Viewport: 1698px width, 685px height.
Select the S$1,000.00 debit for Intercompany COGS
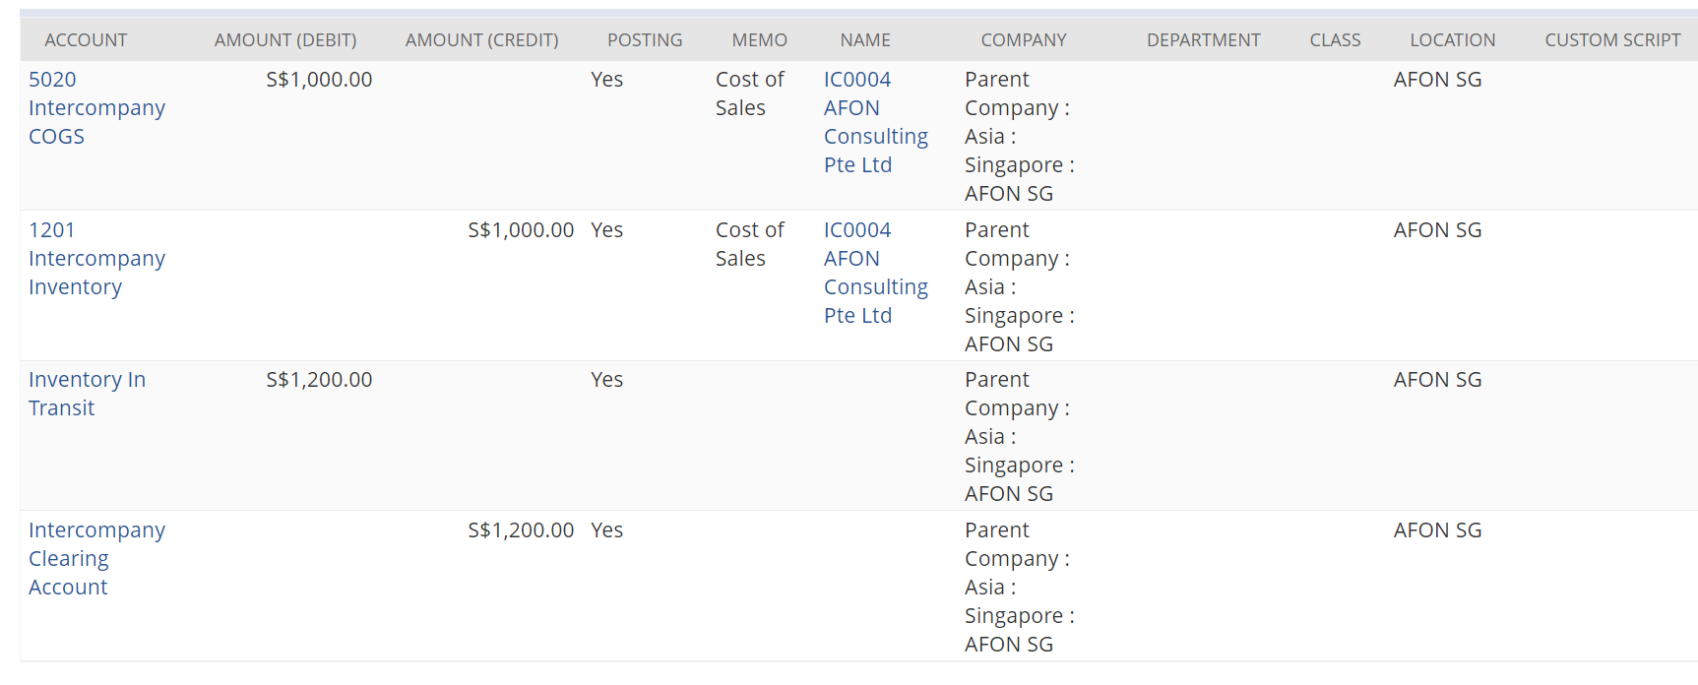(319, 80)
